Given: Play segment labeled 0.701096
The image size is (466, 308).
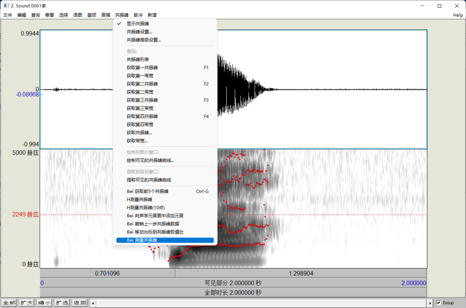Looking at the screenshot, I should coord(107,273).
